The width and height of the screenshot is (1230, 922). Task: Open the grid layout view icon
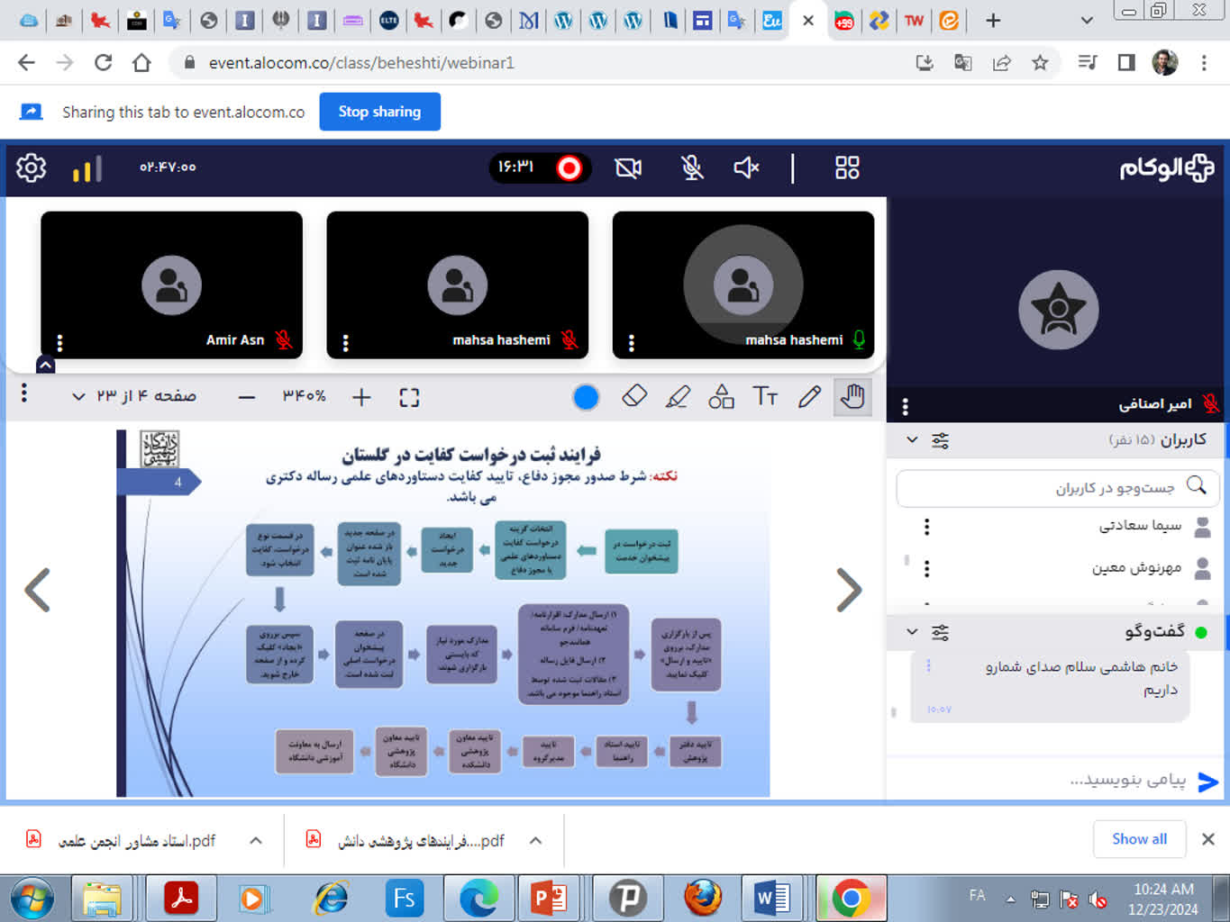847,167
